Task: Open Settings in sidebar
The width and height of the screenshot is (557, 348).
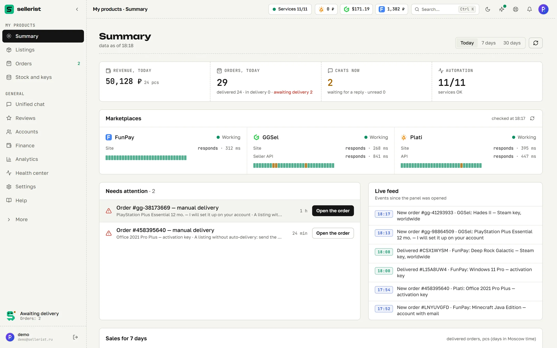Action: click(43, 187)
